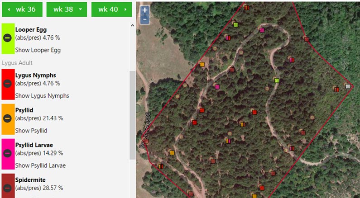This screenshot has width=360, height=198.
Task: Toggle Lygus Nymphs layer minus icon
Action: click(x=7, y=84)
